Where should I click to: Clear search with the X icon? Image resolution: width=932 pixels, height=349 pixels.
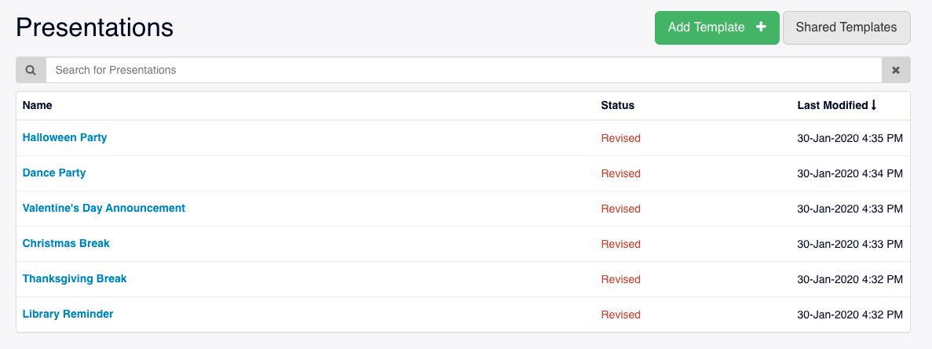point(896,71)
